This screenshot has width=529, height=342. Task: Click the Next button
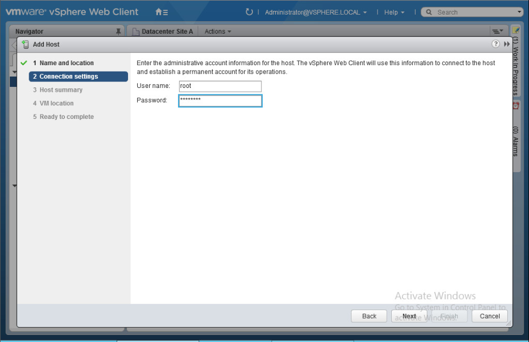click(409, 316)
